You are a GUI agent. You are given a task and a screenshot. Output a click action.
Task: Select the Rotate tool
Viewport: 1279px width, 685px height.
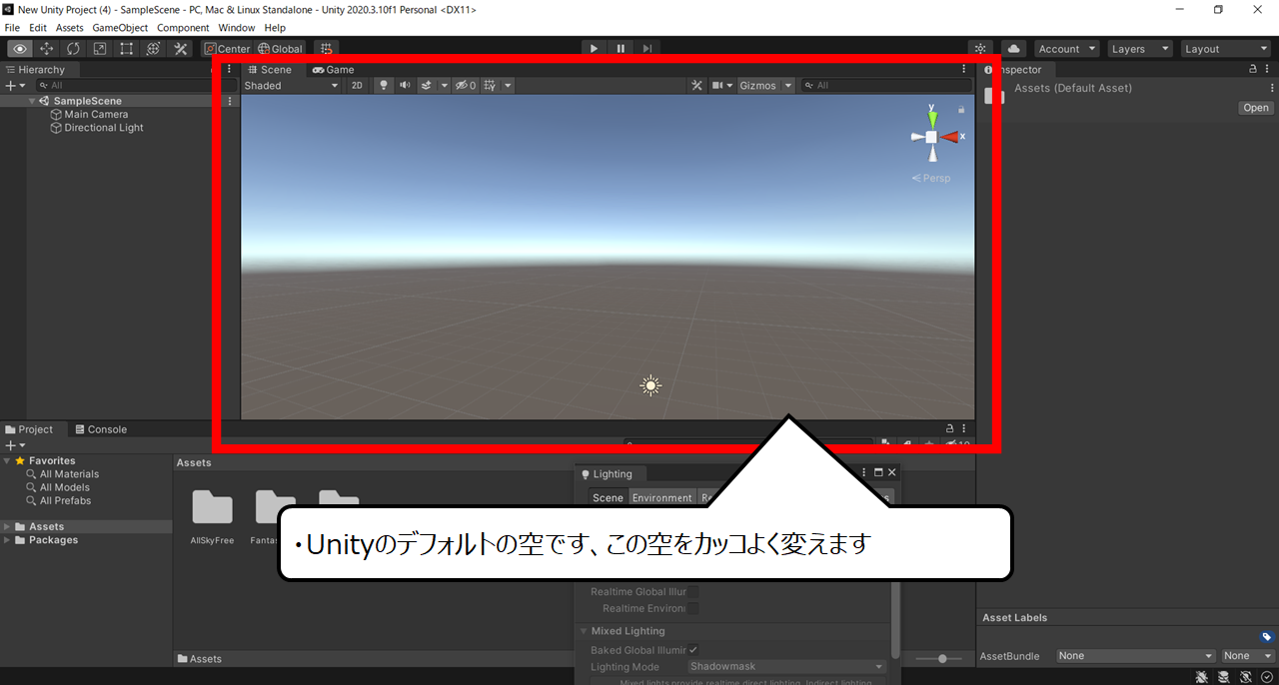coord(73,49)
